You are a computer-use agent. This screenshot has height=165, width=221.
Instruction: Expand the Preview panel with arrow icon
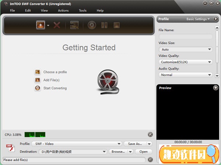pyautogui.click(x=215, y=88)
